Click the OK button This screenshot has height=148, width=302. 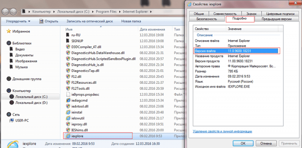pos(243,143)
